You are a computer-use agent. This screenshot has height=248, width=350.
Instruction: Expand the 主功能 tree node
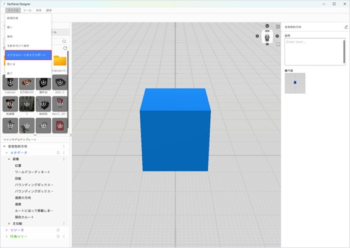tap(9, 223)
